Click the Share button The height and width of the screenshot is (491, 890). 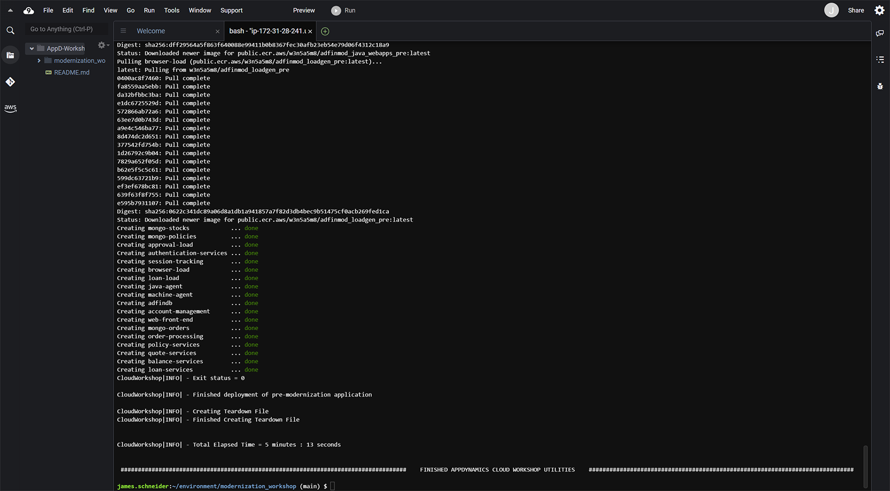click(x=856, y=10)
